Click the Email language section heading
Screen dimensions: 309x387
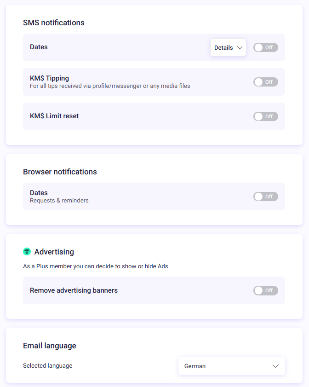pos(50,346)
